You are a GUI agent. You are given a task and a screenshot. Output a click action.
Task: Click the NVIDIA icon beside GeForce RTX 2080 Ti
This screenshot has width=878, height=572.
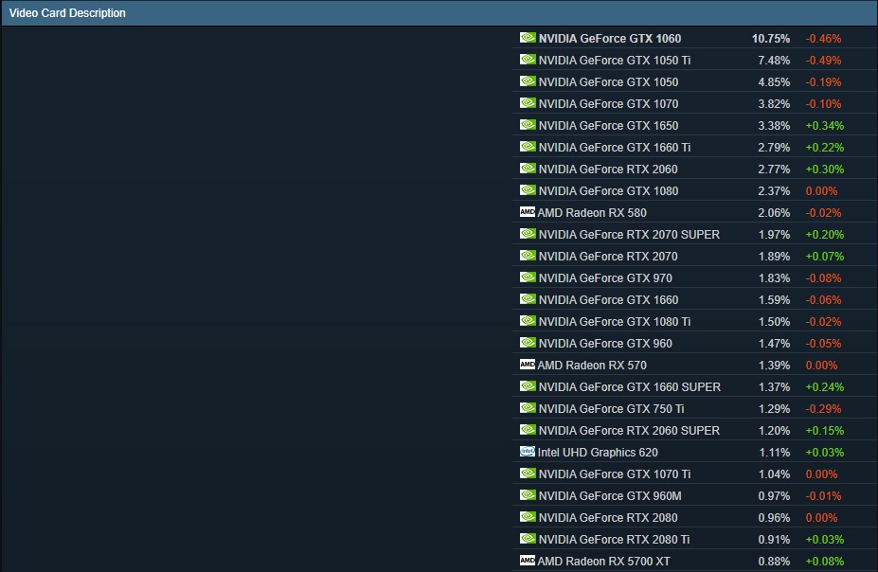pyautogui.click(x=528, y=539)
